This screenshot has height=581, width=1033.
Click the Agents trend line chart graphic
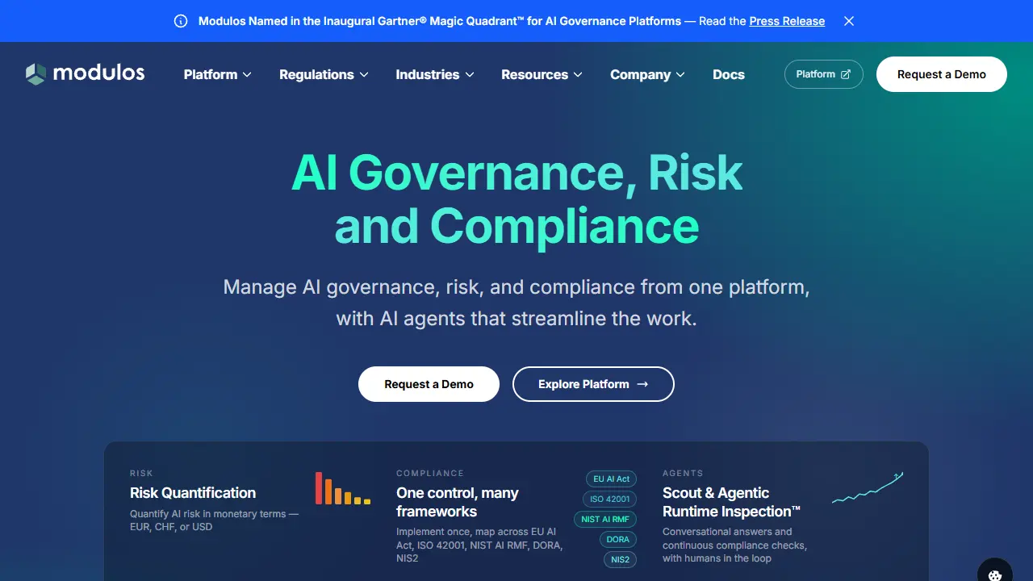(868, 487)
